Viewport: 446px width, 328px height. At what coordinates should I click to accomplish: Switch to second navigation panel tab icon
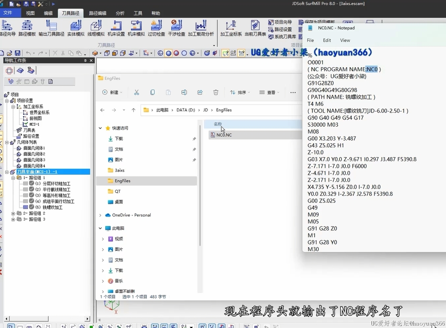tap(20, 70)
